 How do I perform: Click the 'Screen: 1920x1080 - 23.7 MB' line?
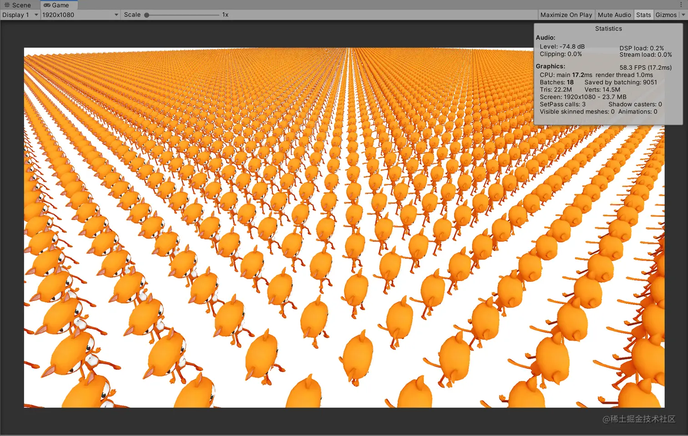pyautogui.click(x=583, y=97)
